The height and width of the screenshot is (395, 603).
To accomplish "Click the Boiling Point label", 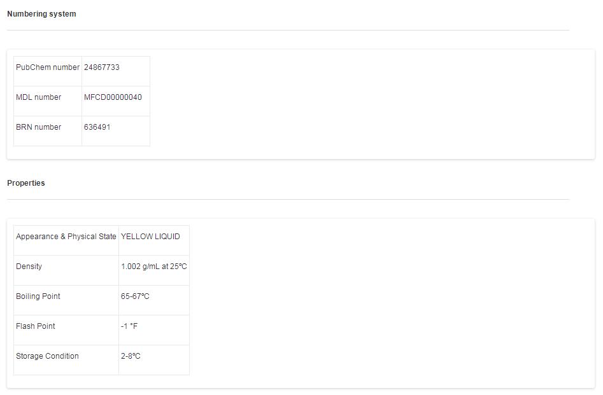I will pyautogui.click(x=38, y=296).
